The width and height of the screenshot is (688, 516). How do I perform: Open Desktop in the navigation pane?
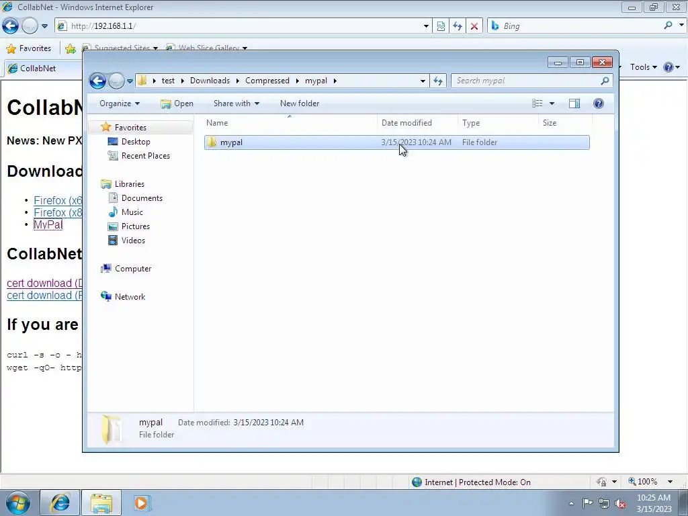click(136, 142)
